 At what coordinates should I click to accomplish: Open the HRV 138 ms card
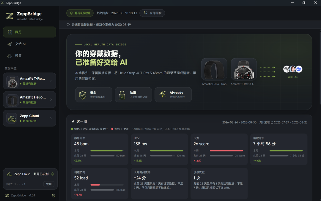[159, 149]
